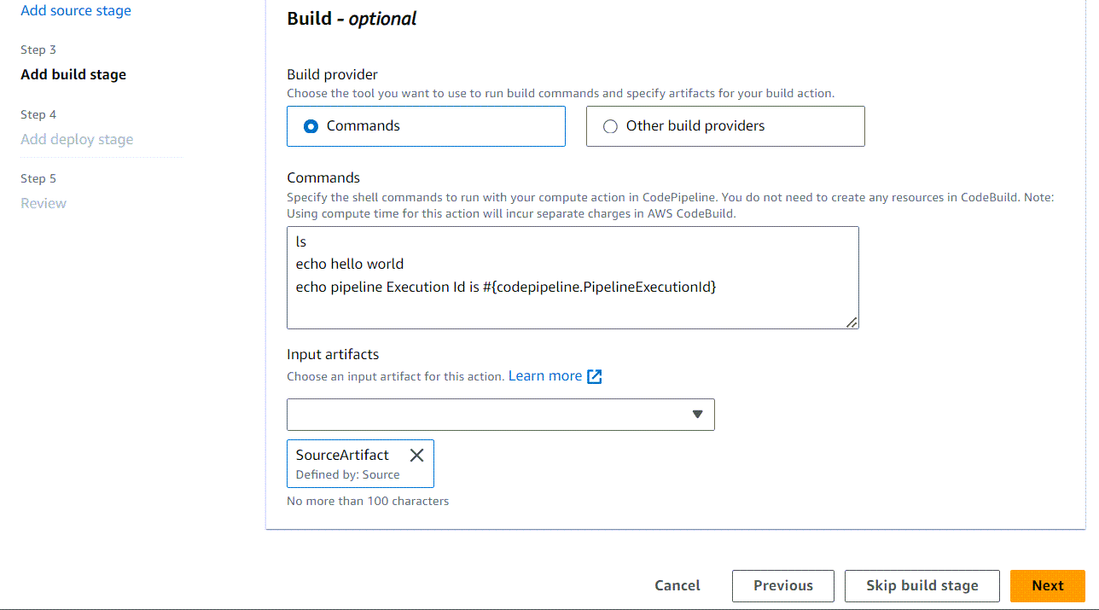The image size is (1099, 610).
Task: Navigate to the Add source stage step
Action: point(75,10)
